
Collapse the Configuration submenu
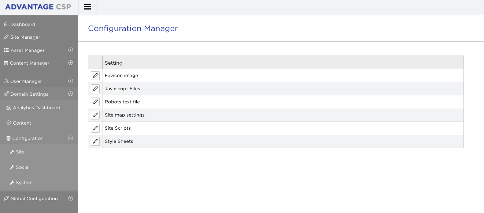coord(71,138)
